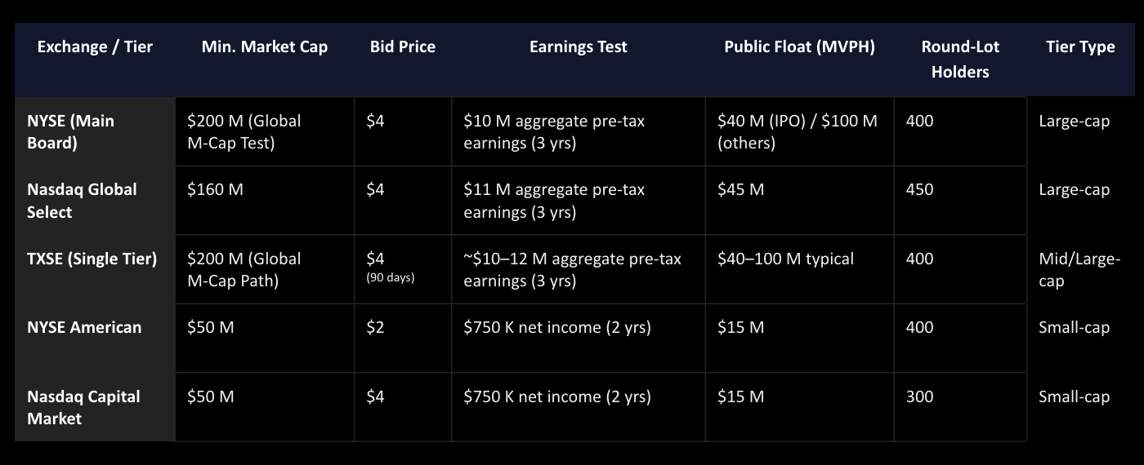Viewport: 1144px width, 465px height.
Task: Click the Bid Price column header
Action: pos(403,47)
